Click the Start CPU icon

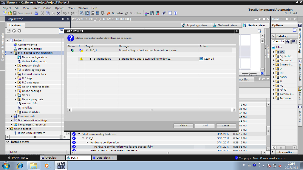(x=152, y=13)
